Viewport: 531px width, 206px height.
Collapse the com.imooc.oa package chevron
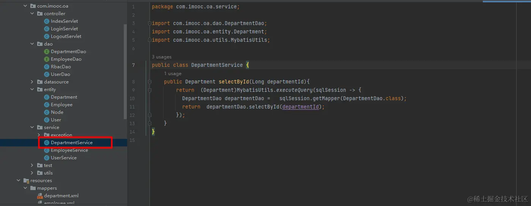click(25, 6)
